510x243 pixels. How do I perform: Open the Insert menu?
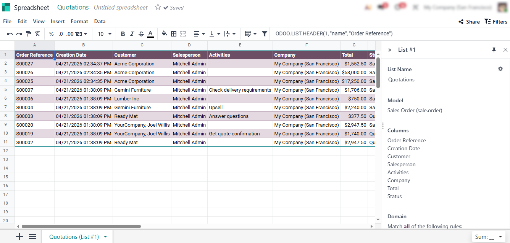coord(58,21)
